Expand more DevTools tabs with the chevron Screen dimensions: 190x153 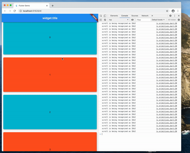(152, 16)
